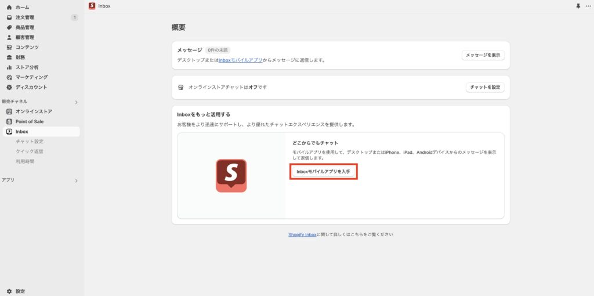Click the メッセージを表示 button
Viewport: 594px width, 296px height.
click(483, 55)
